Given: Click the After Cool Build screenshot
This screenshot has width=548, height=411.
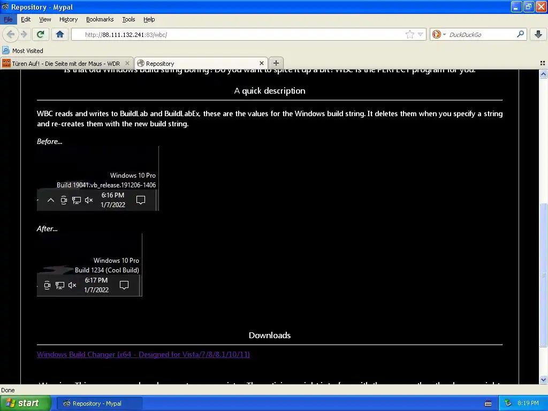Looking at the screenshot, I should 89,265.
